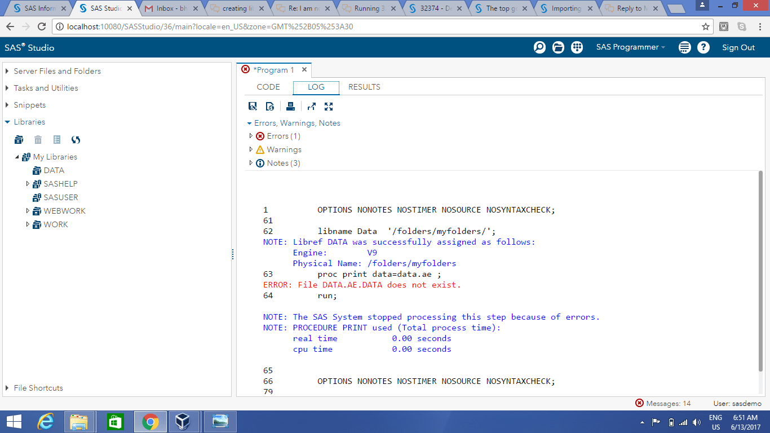The image size is (770, 433).
Task: Print the log
Action: 290,106
